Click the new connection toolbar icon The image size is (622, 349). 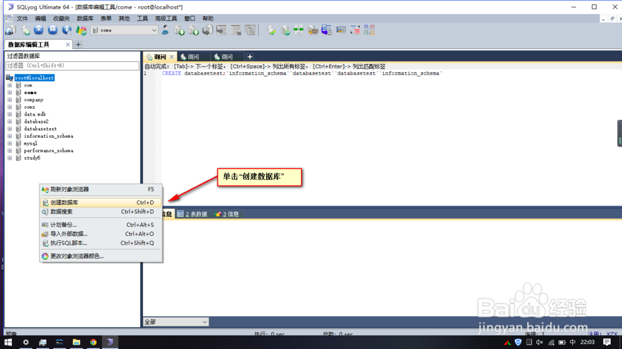point(11,30)
